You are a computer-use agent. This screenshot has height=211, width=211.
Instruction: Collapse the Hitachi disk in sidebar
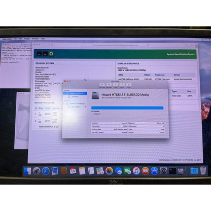tap(64, 93)
